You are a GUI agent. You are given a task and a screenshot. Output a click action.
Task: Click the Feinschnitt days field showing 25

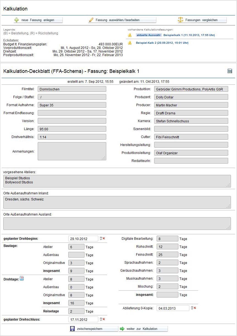(x=167, y=255)
